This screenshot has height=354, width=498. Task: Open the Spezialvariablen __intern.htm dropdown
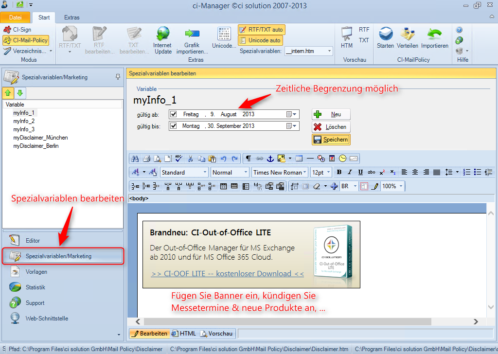pyautogui.click(x=331, y=51)
